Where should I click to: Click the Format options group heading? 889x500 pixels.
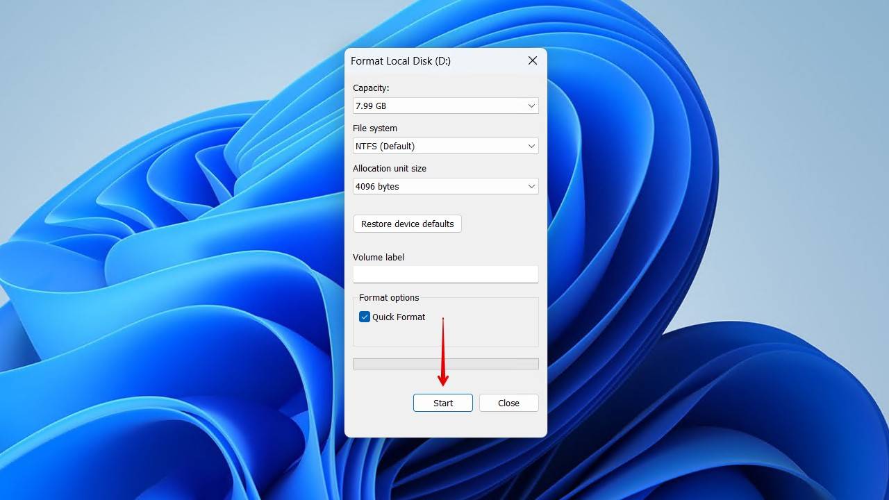(389, 298)
